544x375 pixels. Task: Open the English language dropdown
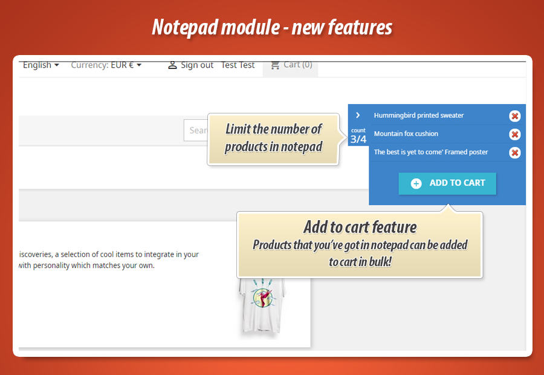pos(40,65)
